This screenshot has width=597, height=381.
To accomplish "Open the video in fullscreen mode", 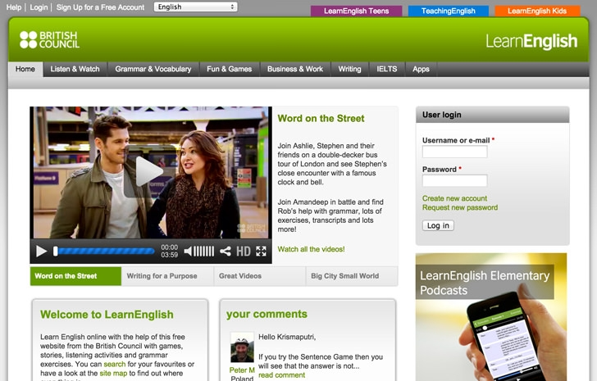I will click(x=261, y=251).
